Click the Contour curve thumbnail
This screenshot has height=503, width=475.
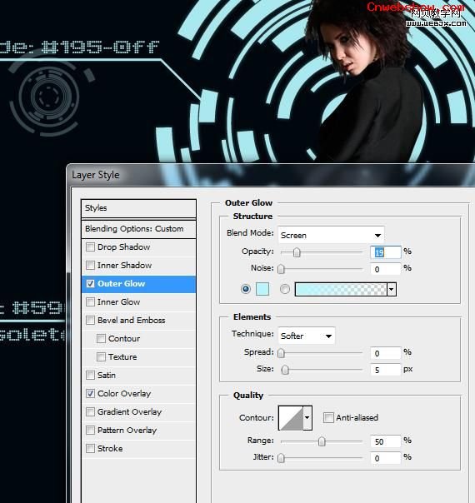pyautogui.click(x=291, y=418)
